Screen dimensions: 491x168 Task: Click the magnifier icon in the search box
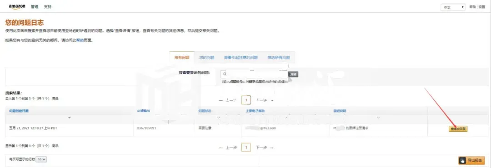pyautogui.click(x=225, y=74)
